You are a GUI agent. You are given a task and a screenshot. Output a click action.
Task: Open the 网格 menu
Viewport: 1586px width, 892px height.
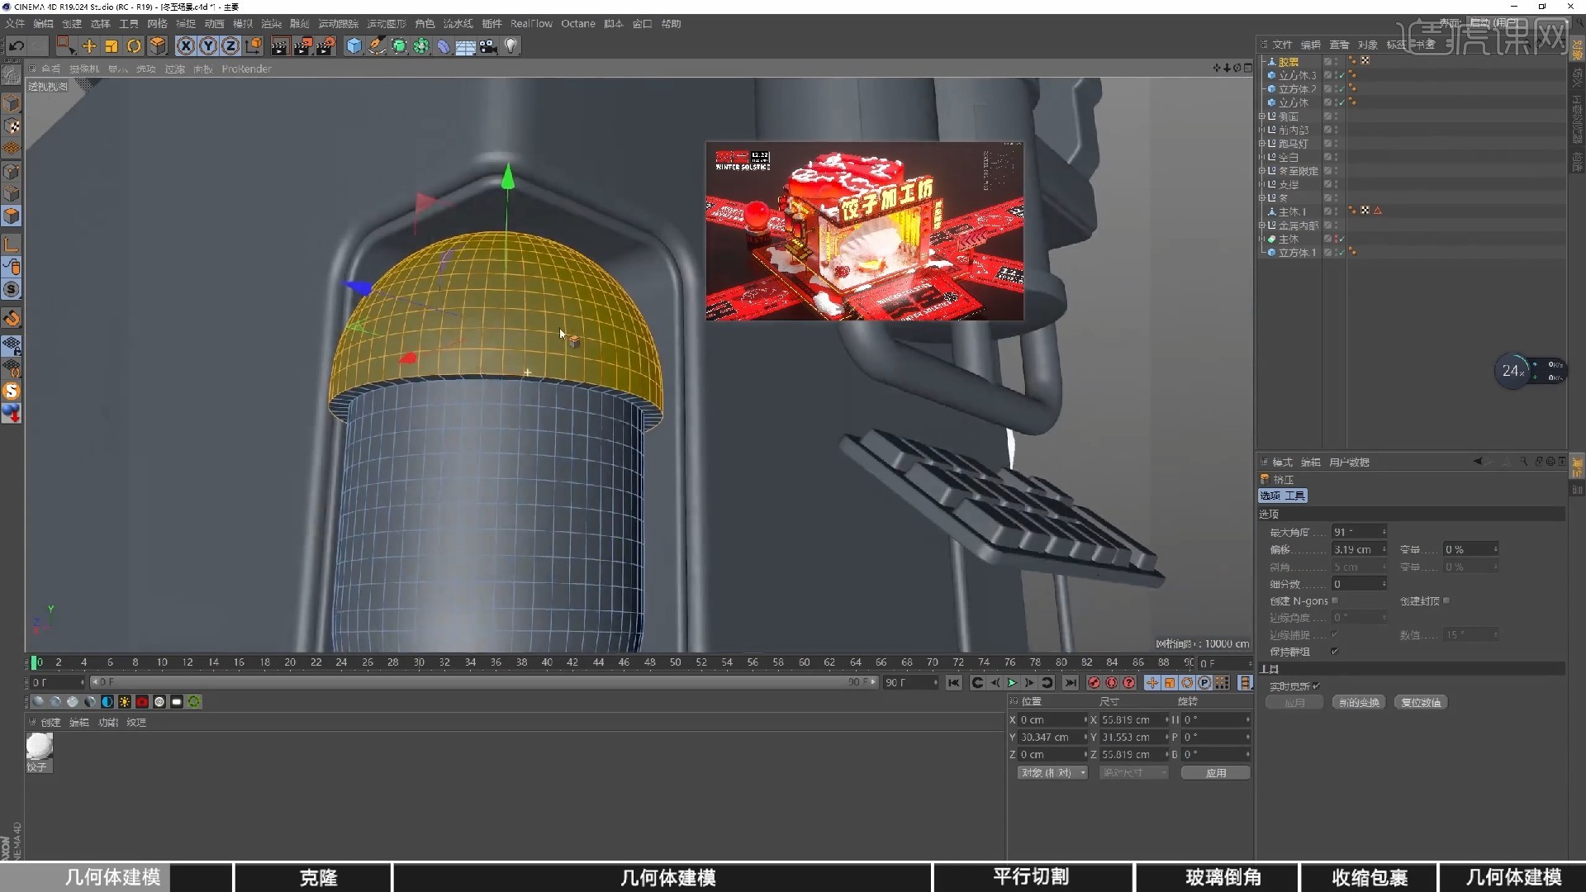(x=157, y=24)
